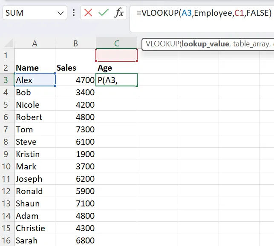Click sales value 5900 for Ronald
274x246 pixels.
pyautogui.click(x=75, y=191)
